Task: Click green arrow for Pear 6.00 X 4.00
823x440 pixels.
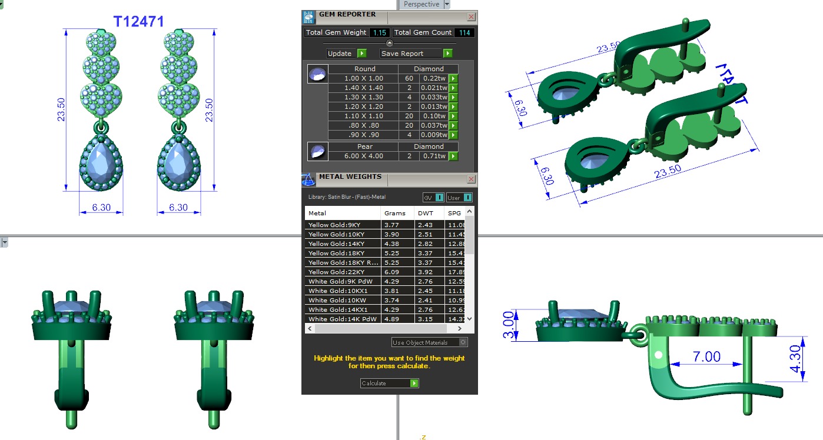Action: click(453, 156)
